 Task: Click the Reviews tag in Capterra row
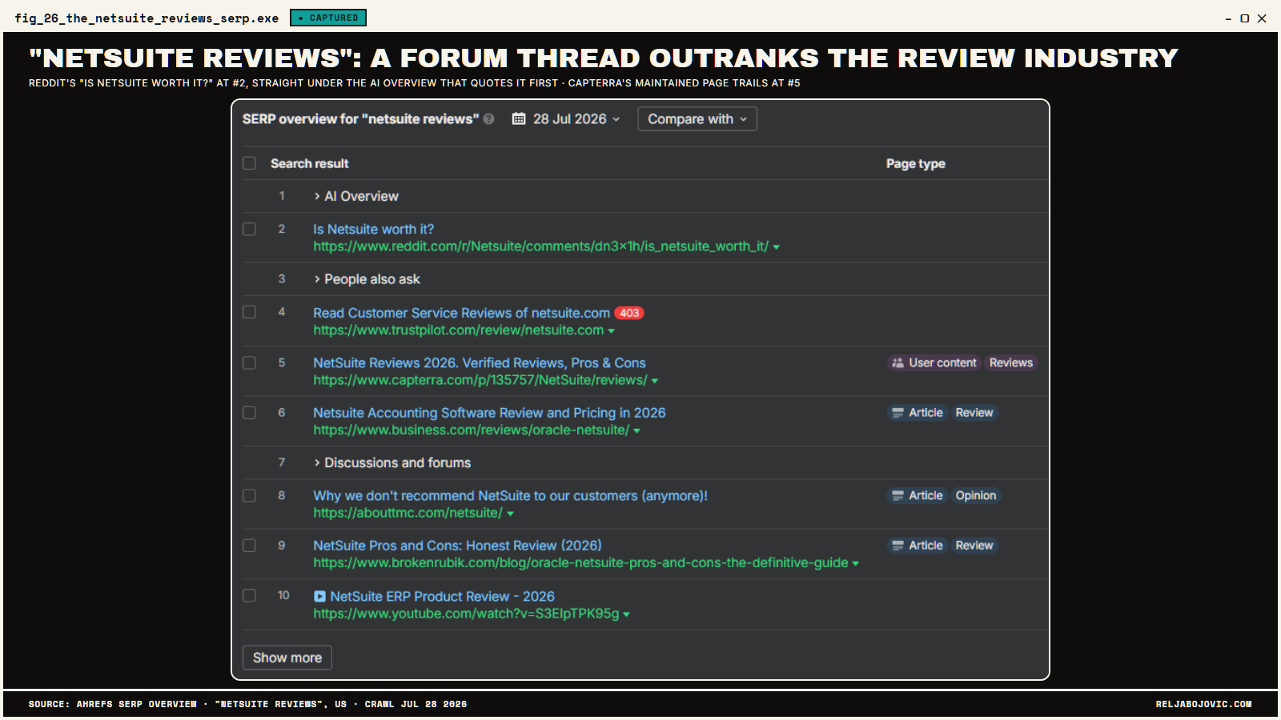[x=1011, y=363]
